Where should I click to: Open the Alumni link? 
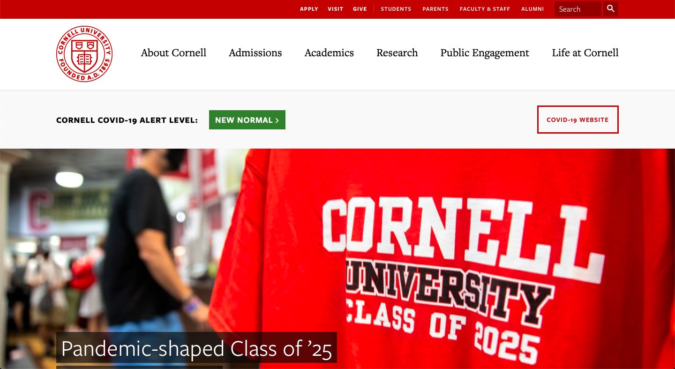tap(532, 9)
